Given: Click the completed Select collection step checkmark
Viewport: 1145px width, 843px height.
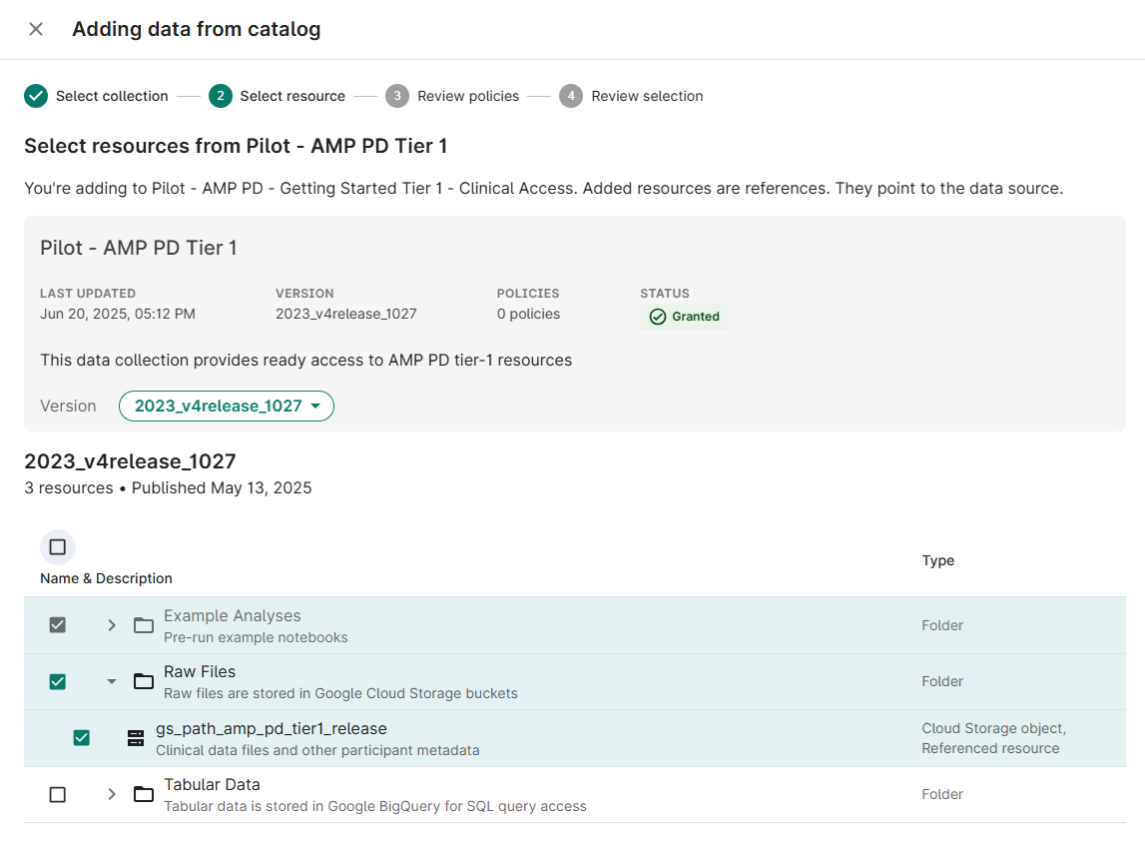Looking at the screenshot, I should [36, 96].
